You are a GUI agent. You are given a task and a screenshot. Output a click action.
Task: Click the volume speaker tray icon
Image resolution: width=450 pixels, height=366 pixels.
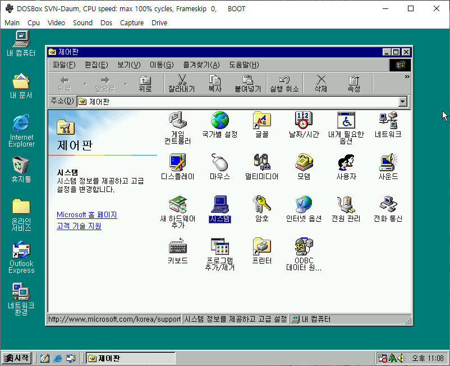[x=401, y=358]
